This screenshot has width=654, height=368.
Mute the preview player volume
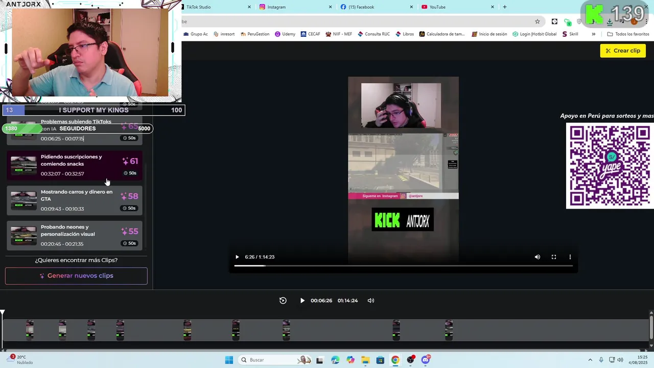[537, 257]
